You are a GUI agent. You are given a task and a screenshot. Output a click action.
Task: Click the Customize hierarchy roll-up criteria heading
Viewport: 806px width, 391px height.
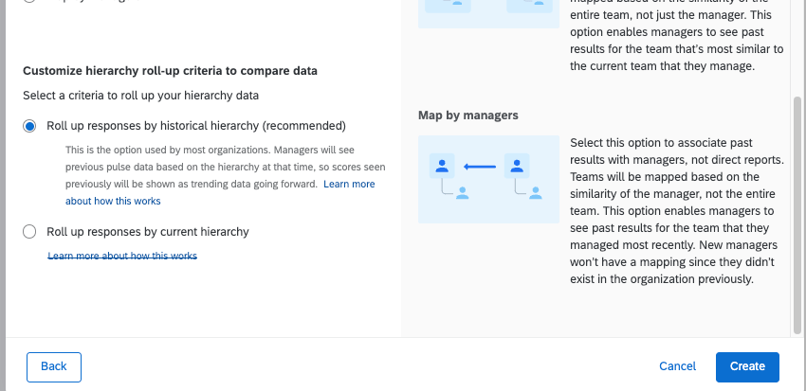click(170, 71)
